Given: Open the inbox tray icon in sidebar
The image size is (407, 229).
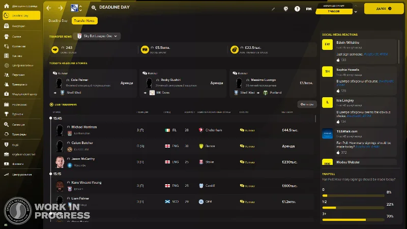Looking at the screenshot, I should click(7, 26).
